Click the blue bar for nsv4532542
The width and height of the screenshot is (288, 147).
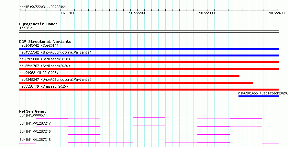point(149,55)
